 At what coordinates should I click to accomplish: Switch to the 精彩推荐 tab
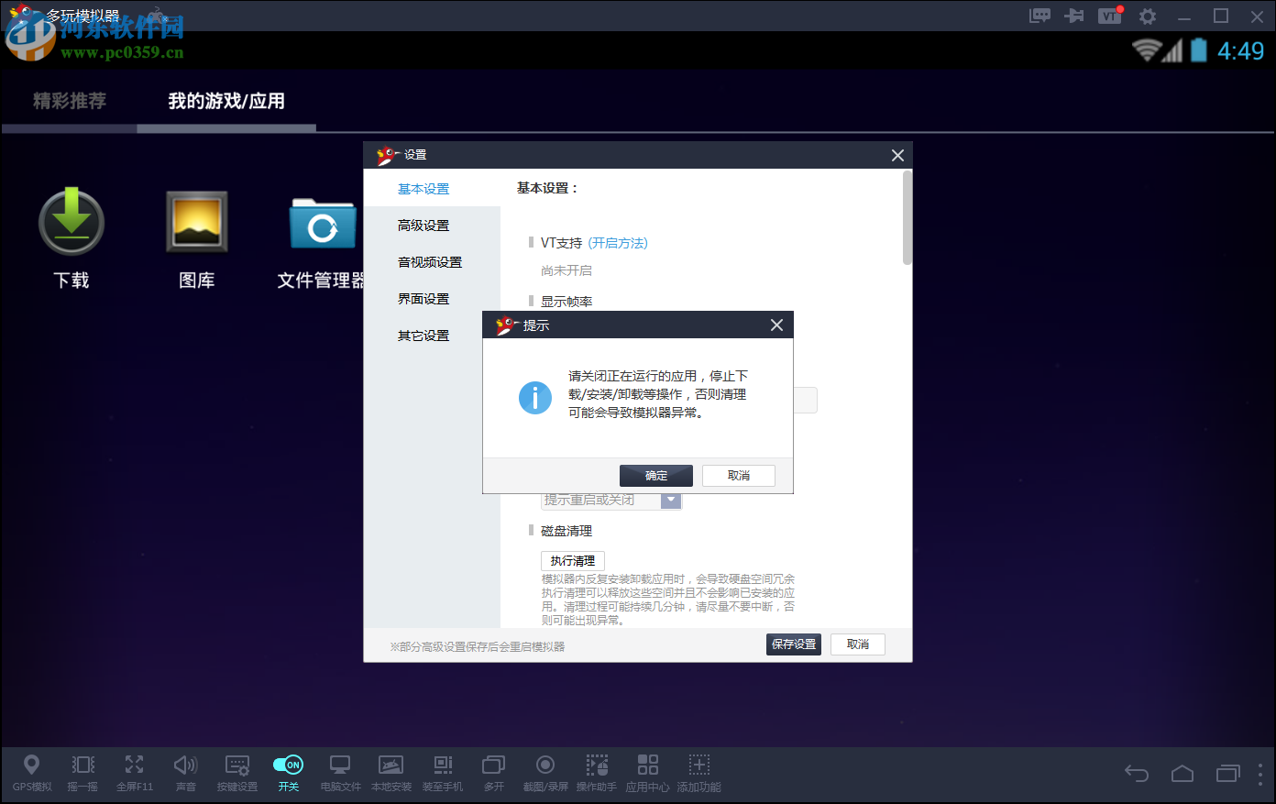click(69, 103)
